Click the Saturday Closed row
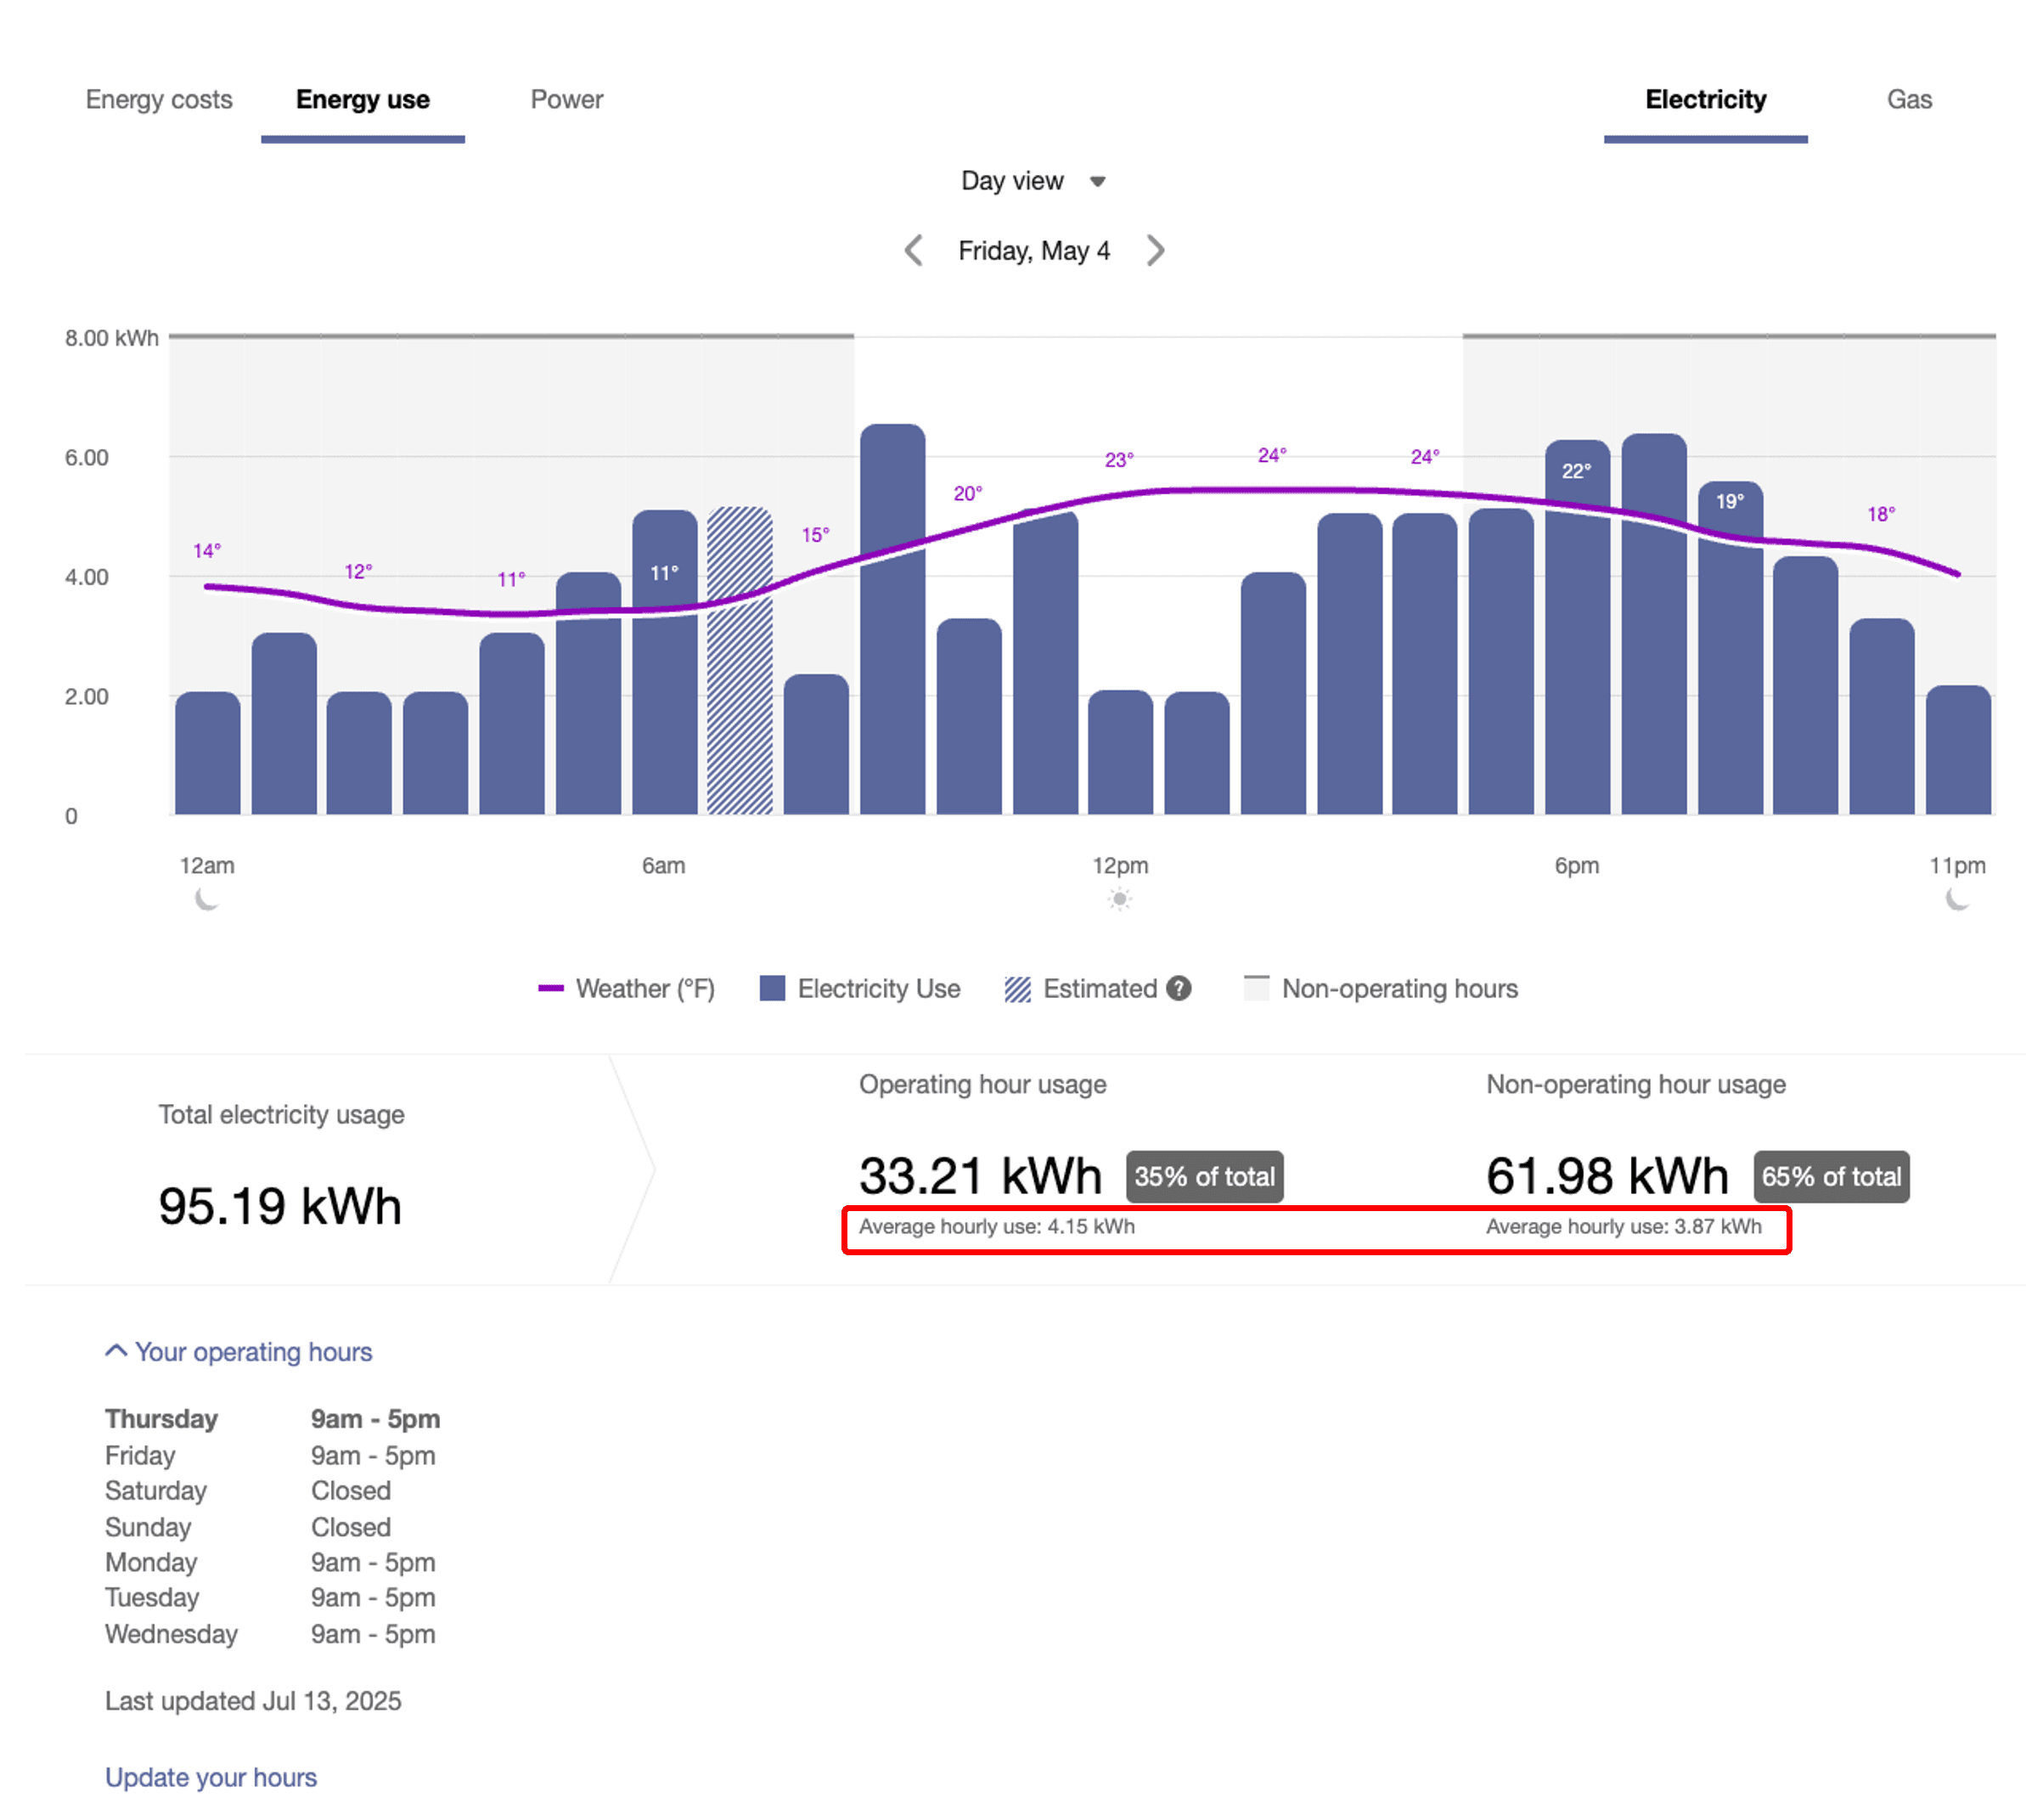Viewport: 2026px width, 1820px height. (248, 1490)
